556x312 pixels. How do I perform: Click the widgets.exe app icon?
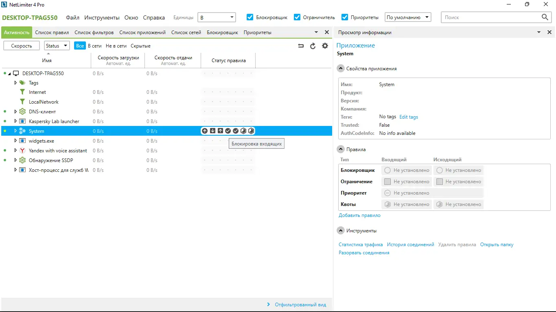click(x=22, y=141)
